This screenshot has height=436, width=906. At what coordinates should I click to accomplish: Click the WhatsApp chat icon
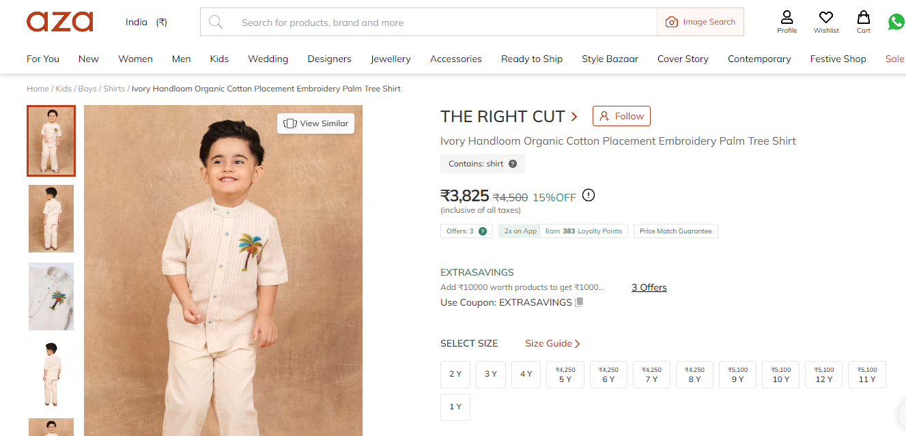point(896,22)
